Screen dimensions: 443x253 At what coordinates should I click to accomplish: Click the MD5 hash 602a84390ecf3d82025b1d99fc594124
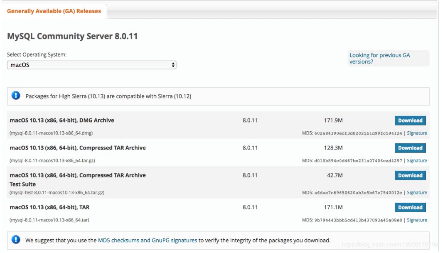(358, 133)
